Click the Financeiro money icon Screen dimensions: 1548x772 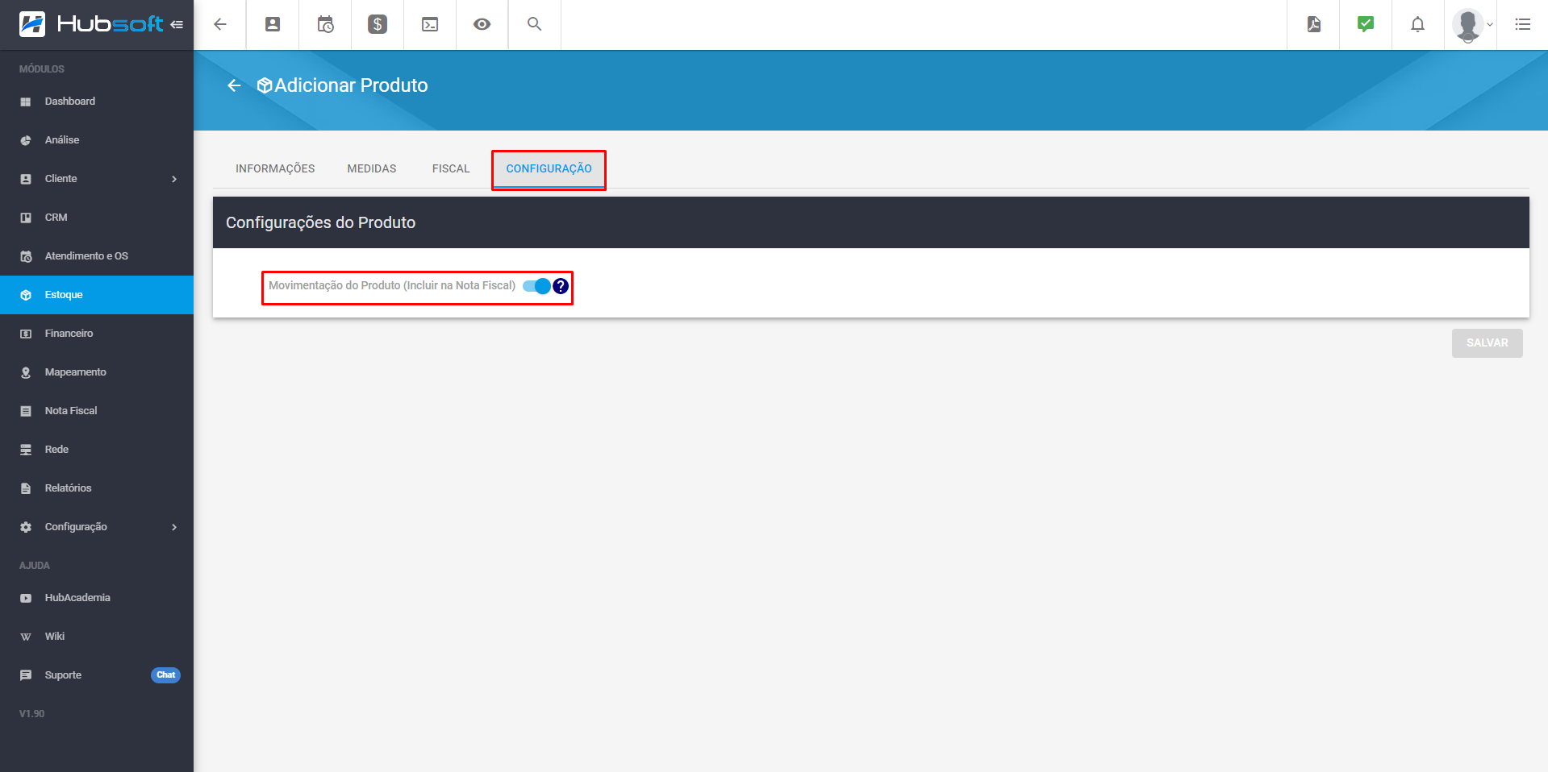pyautogui.click(x=26, y=334)
